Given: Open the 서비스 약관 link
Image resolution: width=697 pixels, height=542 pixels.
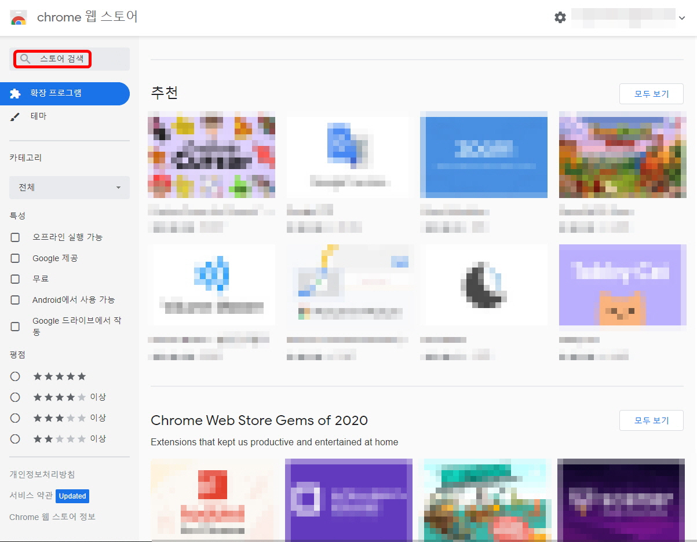Looking at the screenshot, I should click(x=31, y=496).
